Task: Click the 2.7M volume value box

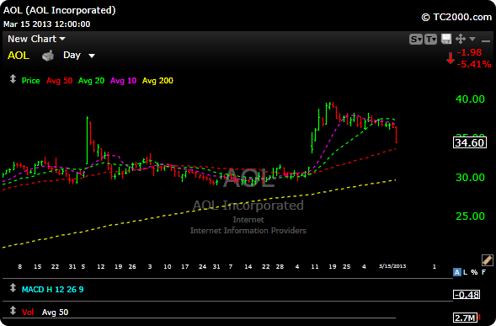Action: click(x=465, y=318)
